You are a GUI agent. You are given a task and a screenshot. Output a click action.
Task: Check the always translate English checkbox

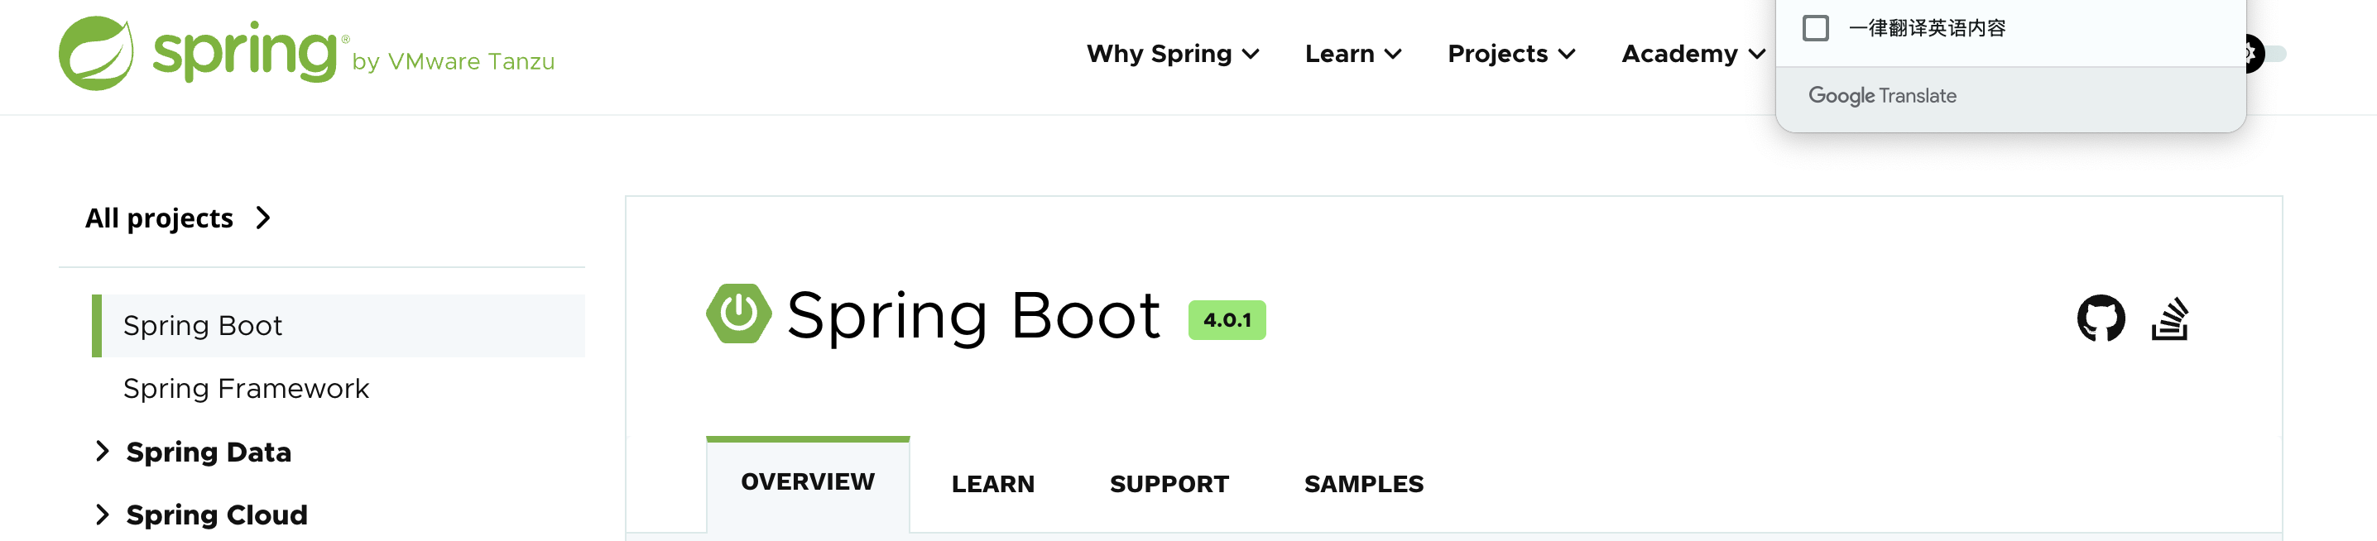tap(1815, 29)
